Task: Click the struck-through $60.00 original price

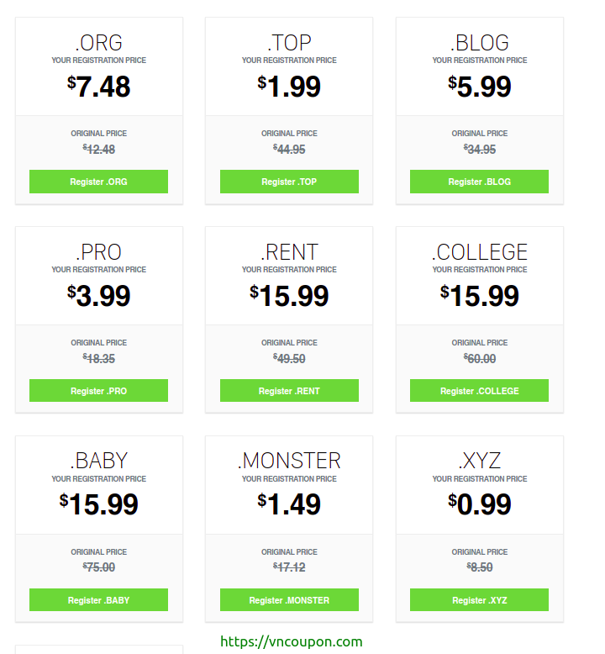Action: (480, 358)
